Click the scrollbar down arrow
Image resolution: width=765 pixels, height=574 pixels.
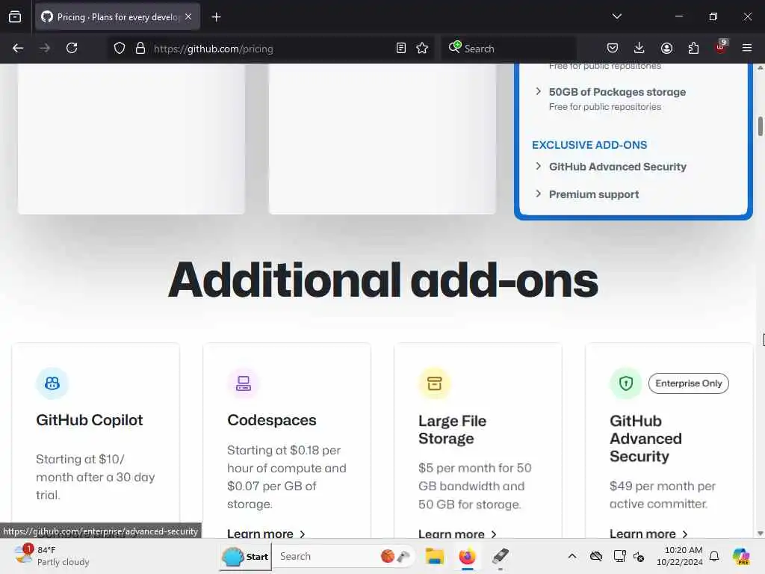[x=760, y=534]
